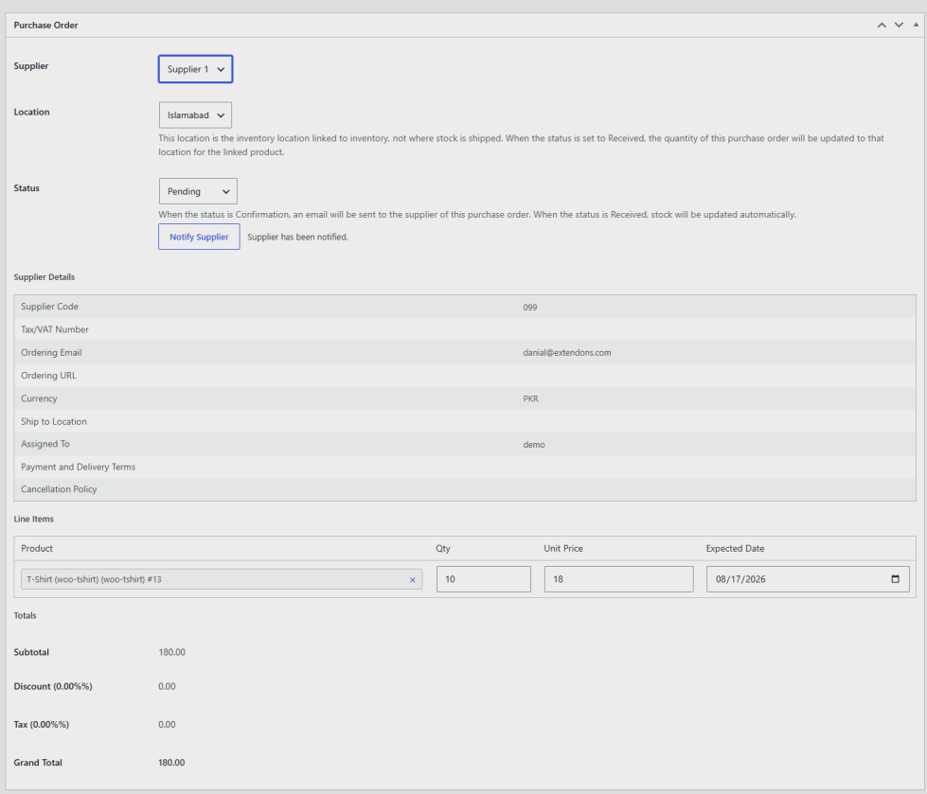Open the Pending status dropdown

[198, 191]
